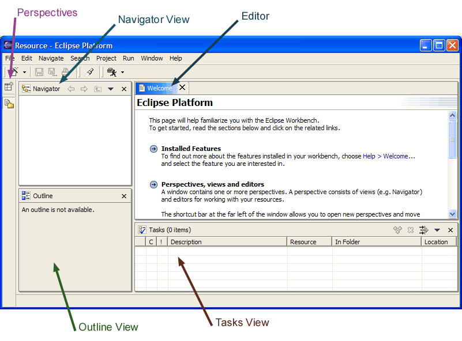The image size is (462, 341).
Task: Open the Window menu
Action: (152, 58)
